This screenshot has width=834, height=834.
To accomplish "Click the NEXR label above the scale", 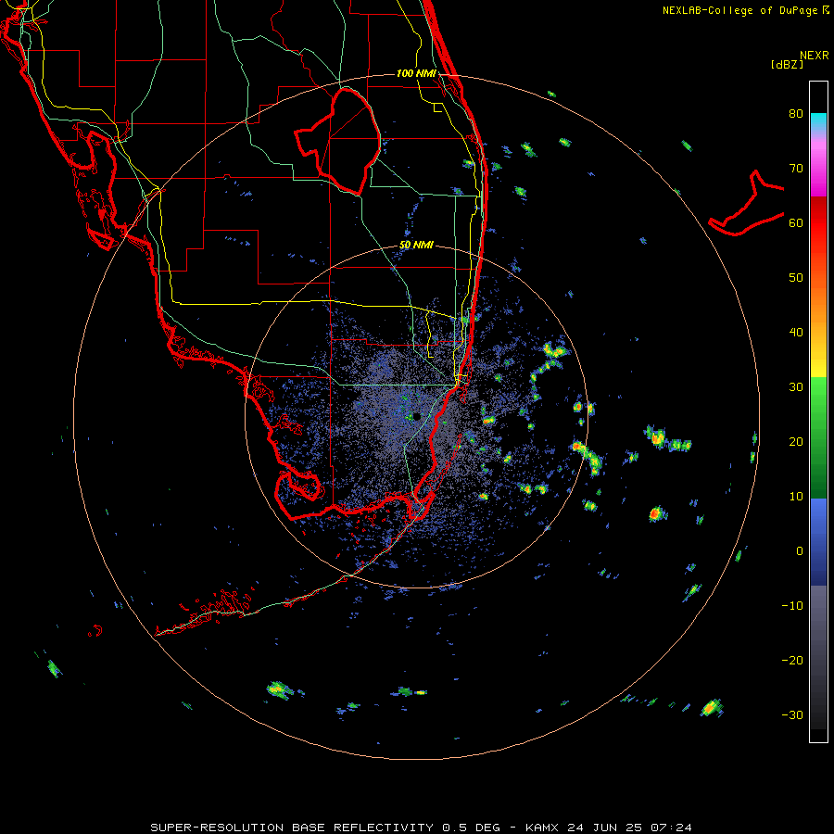I will pyautogui.click(x=815, y=56).
